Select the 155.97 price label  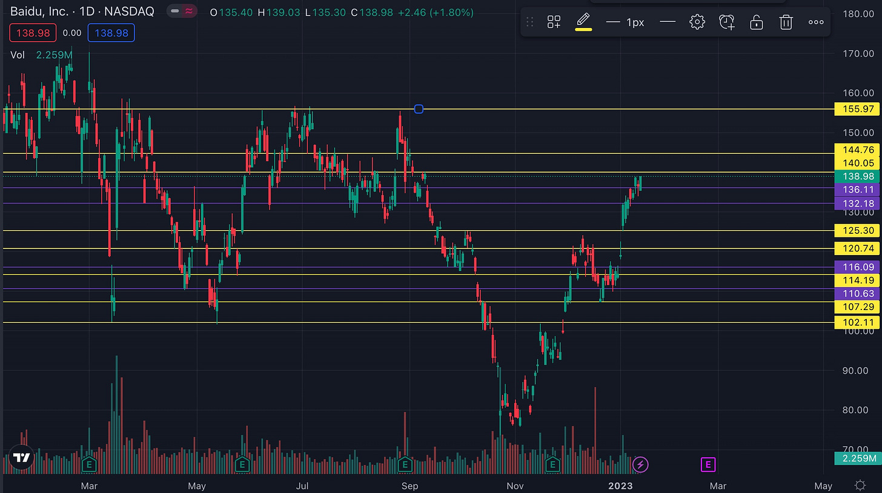(x=857, y=109)
